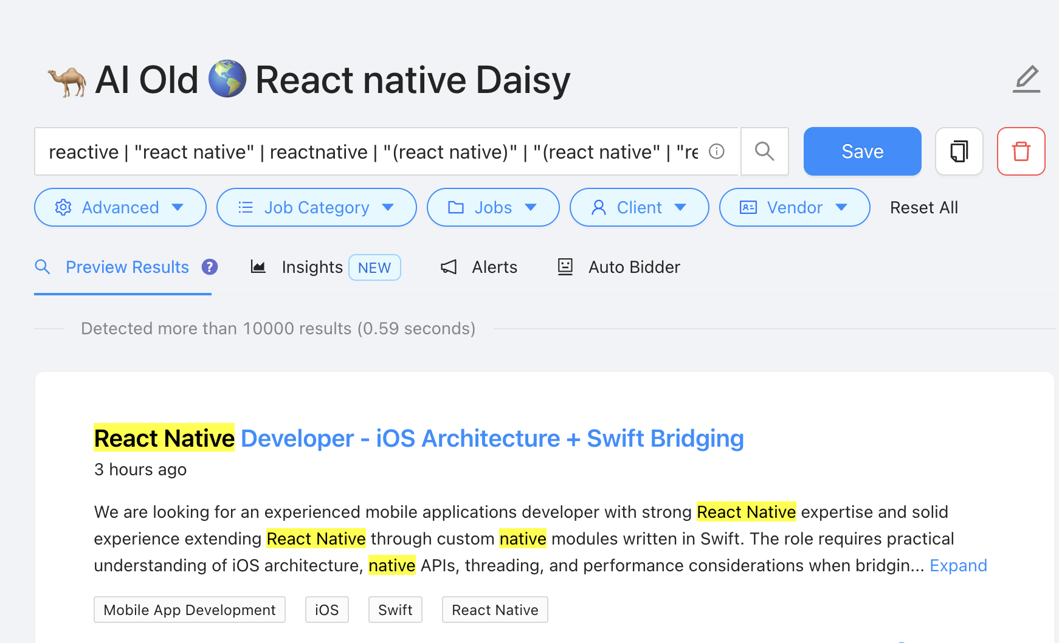
Task: Open the Advanced filter dropdown
Action: click(120, 207)
